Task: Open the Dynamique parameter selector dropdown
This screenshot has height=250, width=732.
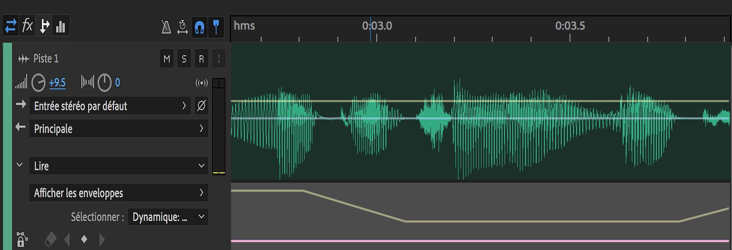Action: [168, 217]
